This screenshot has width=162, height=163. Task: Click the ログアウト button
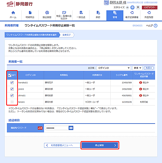[150, 7]
